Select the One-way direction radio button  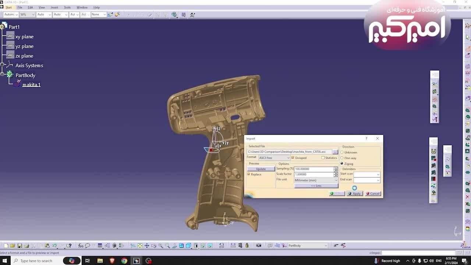point(342,158)
